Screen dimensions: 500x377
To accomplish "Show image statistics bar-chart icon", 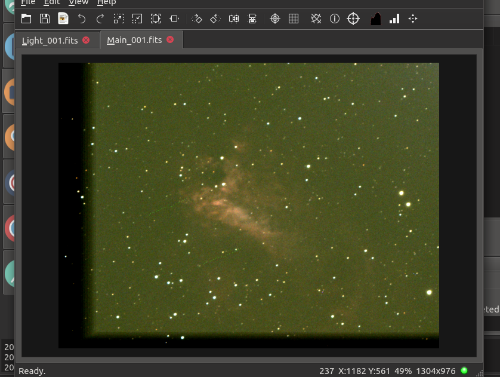I will (394, 19).
